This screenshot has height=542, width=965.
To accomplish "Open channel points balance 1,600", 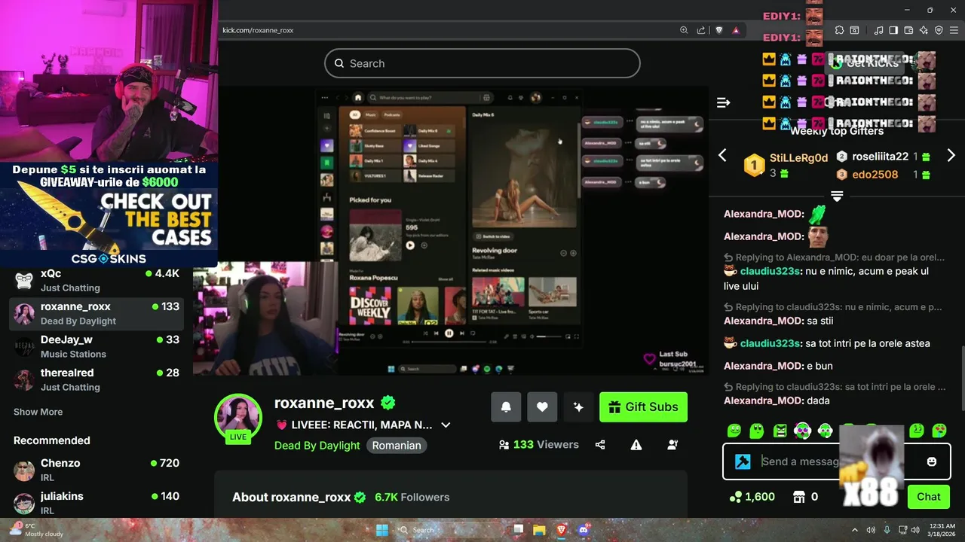I will coord(752,497).
